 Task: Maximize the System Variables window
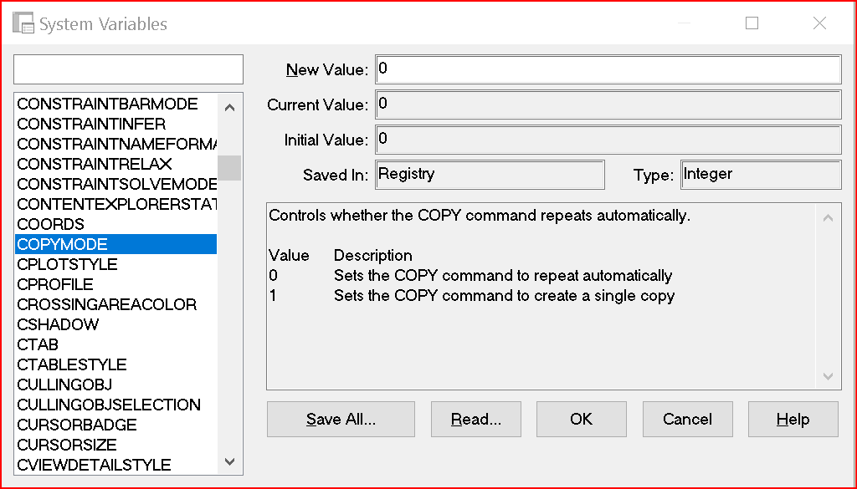tap(752, 23)
